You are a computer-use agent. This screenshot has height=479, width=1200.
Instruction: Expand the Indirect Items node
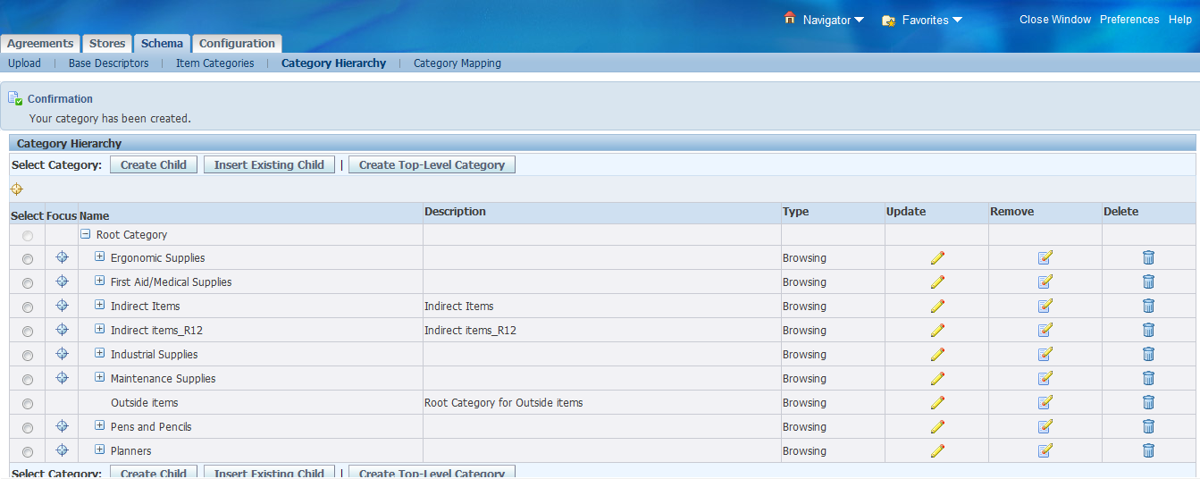(100, 306)
